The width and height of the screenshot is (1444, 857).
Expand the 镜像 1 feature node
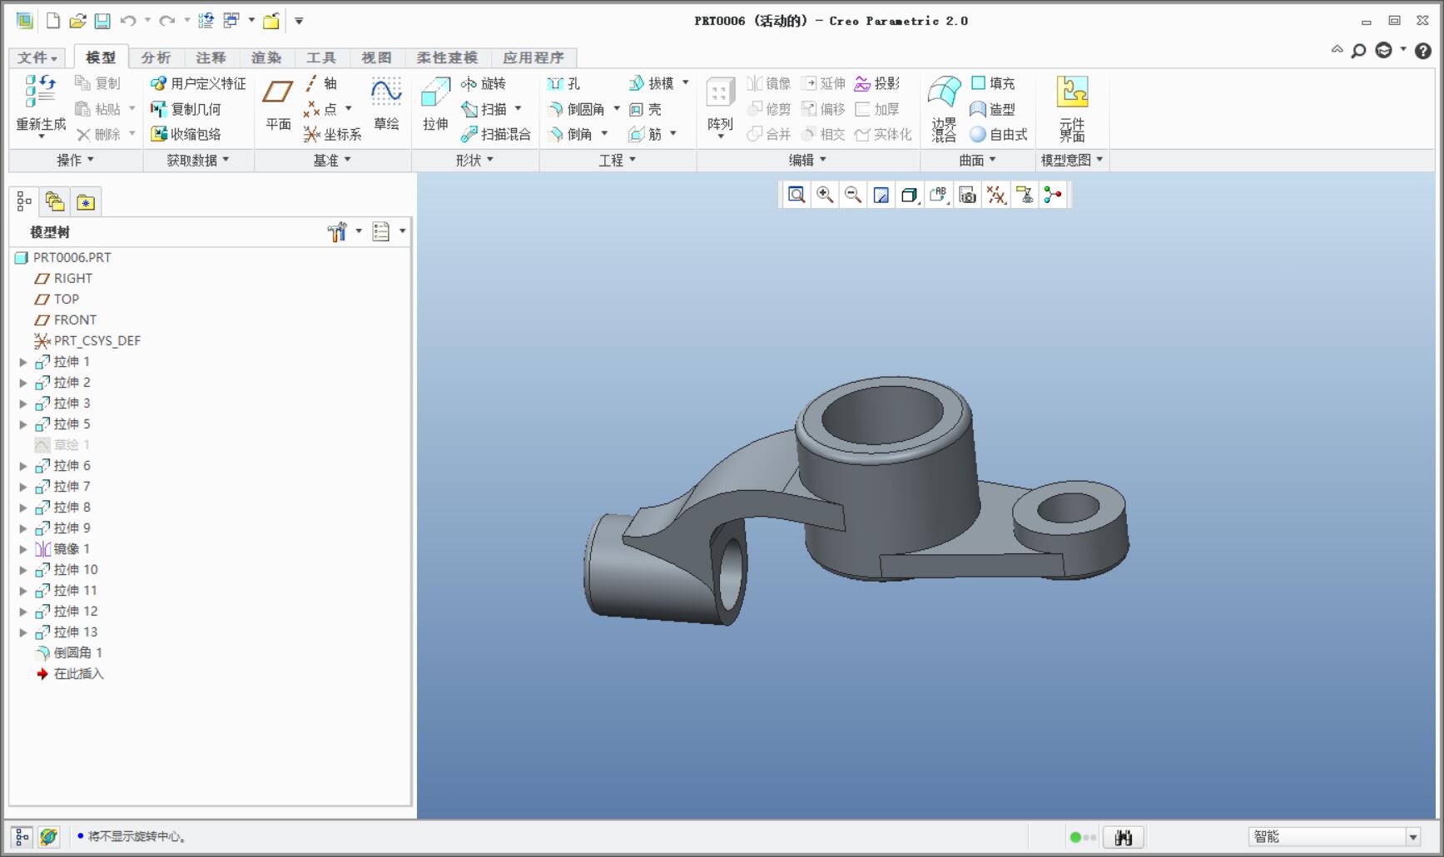click(23, 549)
